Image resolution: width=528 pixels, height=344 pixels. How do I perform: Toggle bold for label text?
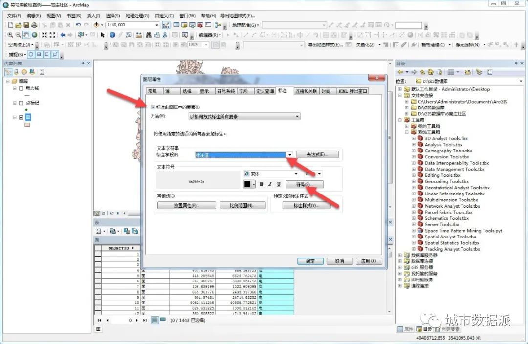coord(261,184)
